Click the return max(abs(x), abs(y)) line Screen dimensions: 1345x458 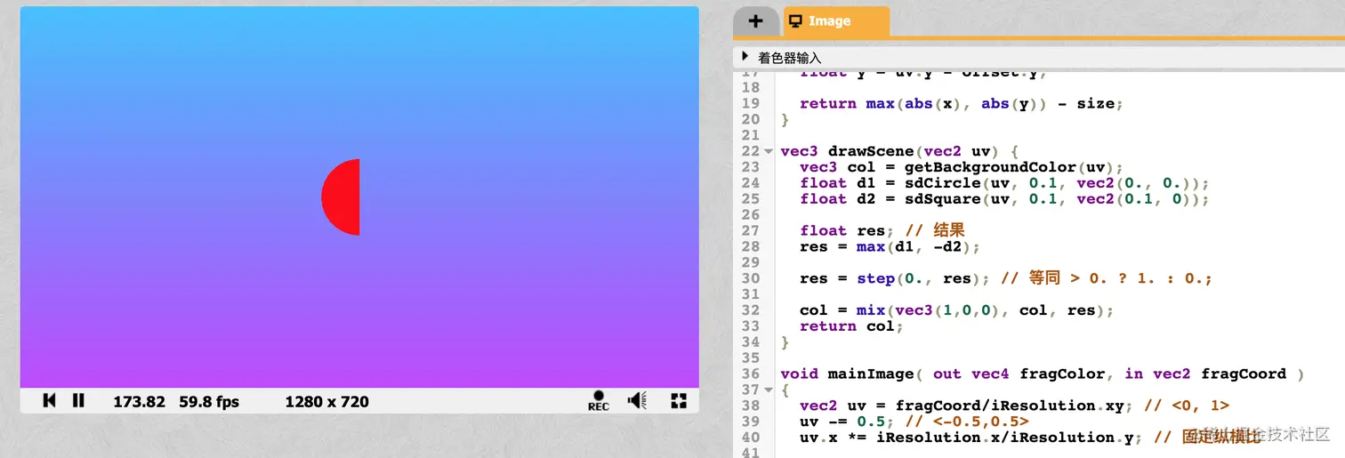tap(962, 104)
